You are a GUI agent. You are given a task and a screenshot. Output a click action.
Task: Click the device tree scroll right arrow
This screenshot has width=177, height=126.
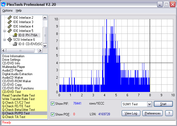click(40, 51)
